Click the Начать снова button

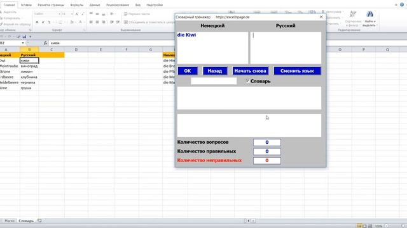pyautogui.click(x=250, y=71)
